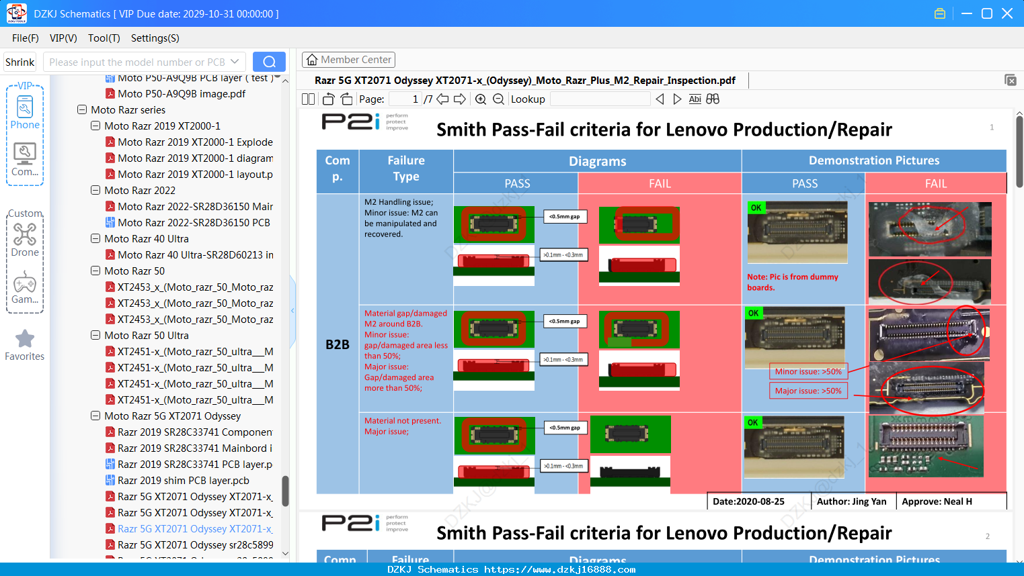Go to next page arrow
The height and width of the screenshot is (576, 1024).
coord(460,99)
